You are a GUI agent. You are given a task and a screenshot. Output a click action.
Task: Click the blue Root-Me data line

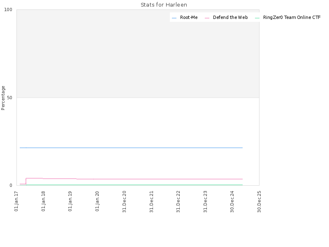(x=131, y=148)
